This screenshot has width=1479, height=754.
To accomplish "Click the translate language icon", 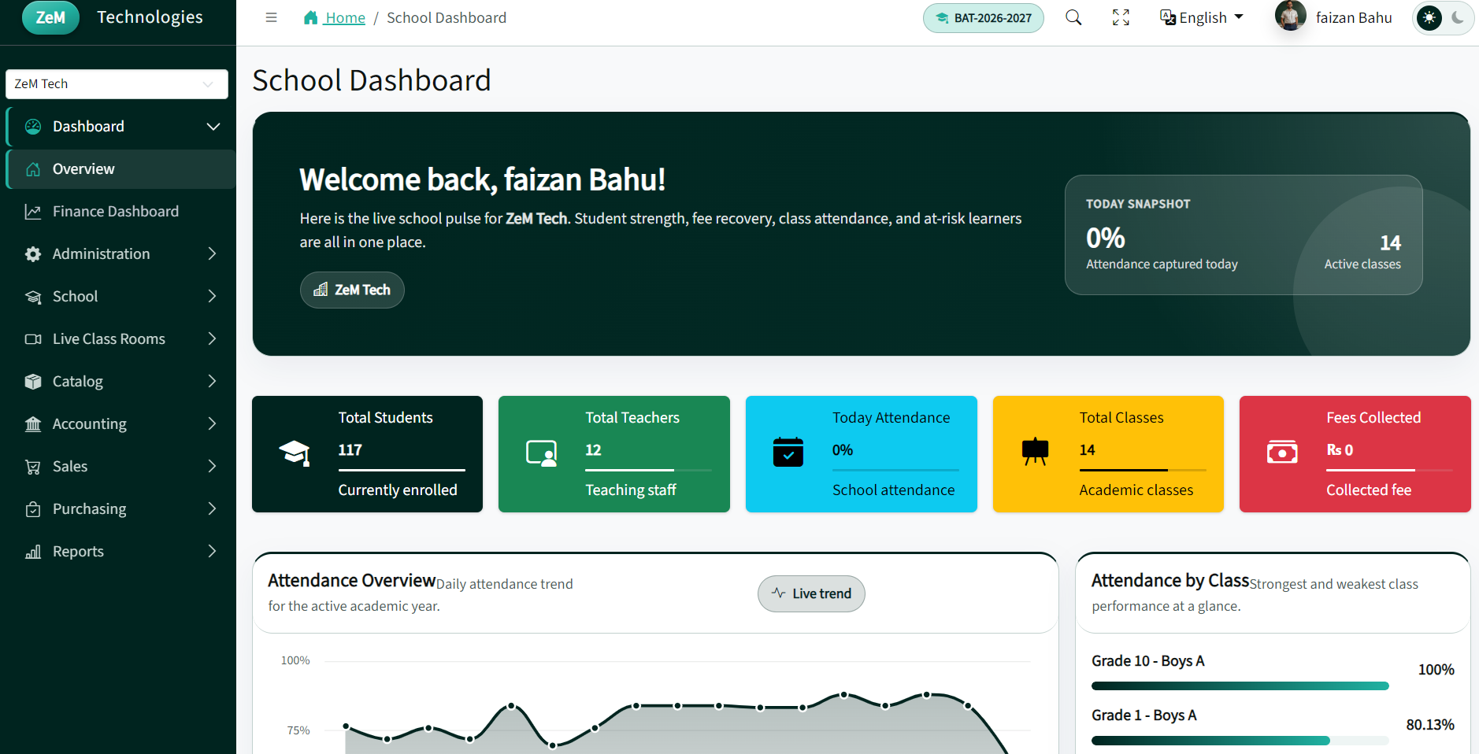I will tap(1168, 17).
